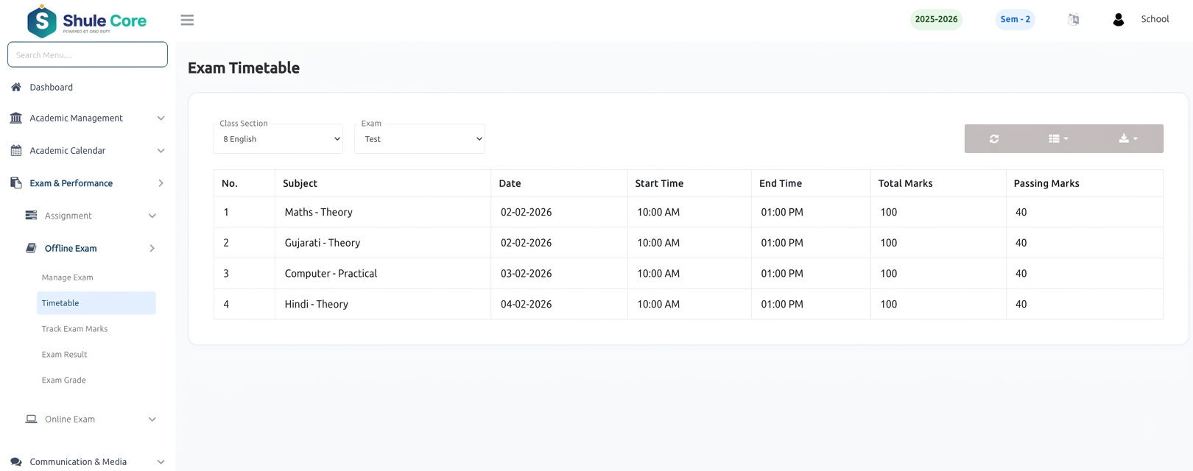Open Track Exam Marks menu item
Viewport: 1193px width, 471px height.
coord(75,329)
